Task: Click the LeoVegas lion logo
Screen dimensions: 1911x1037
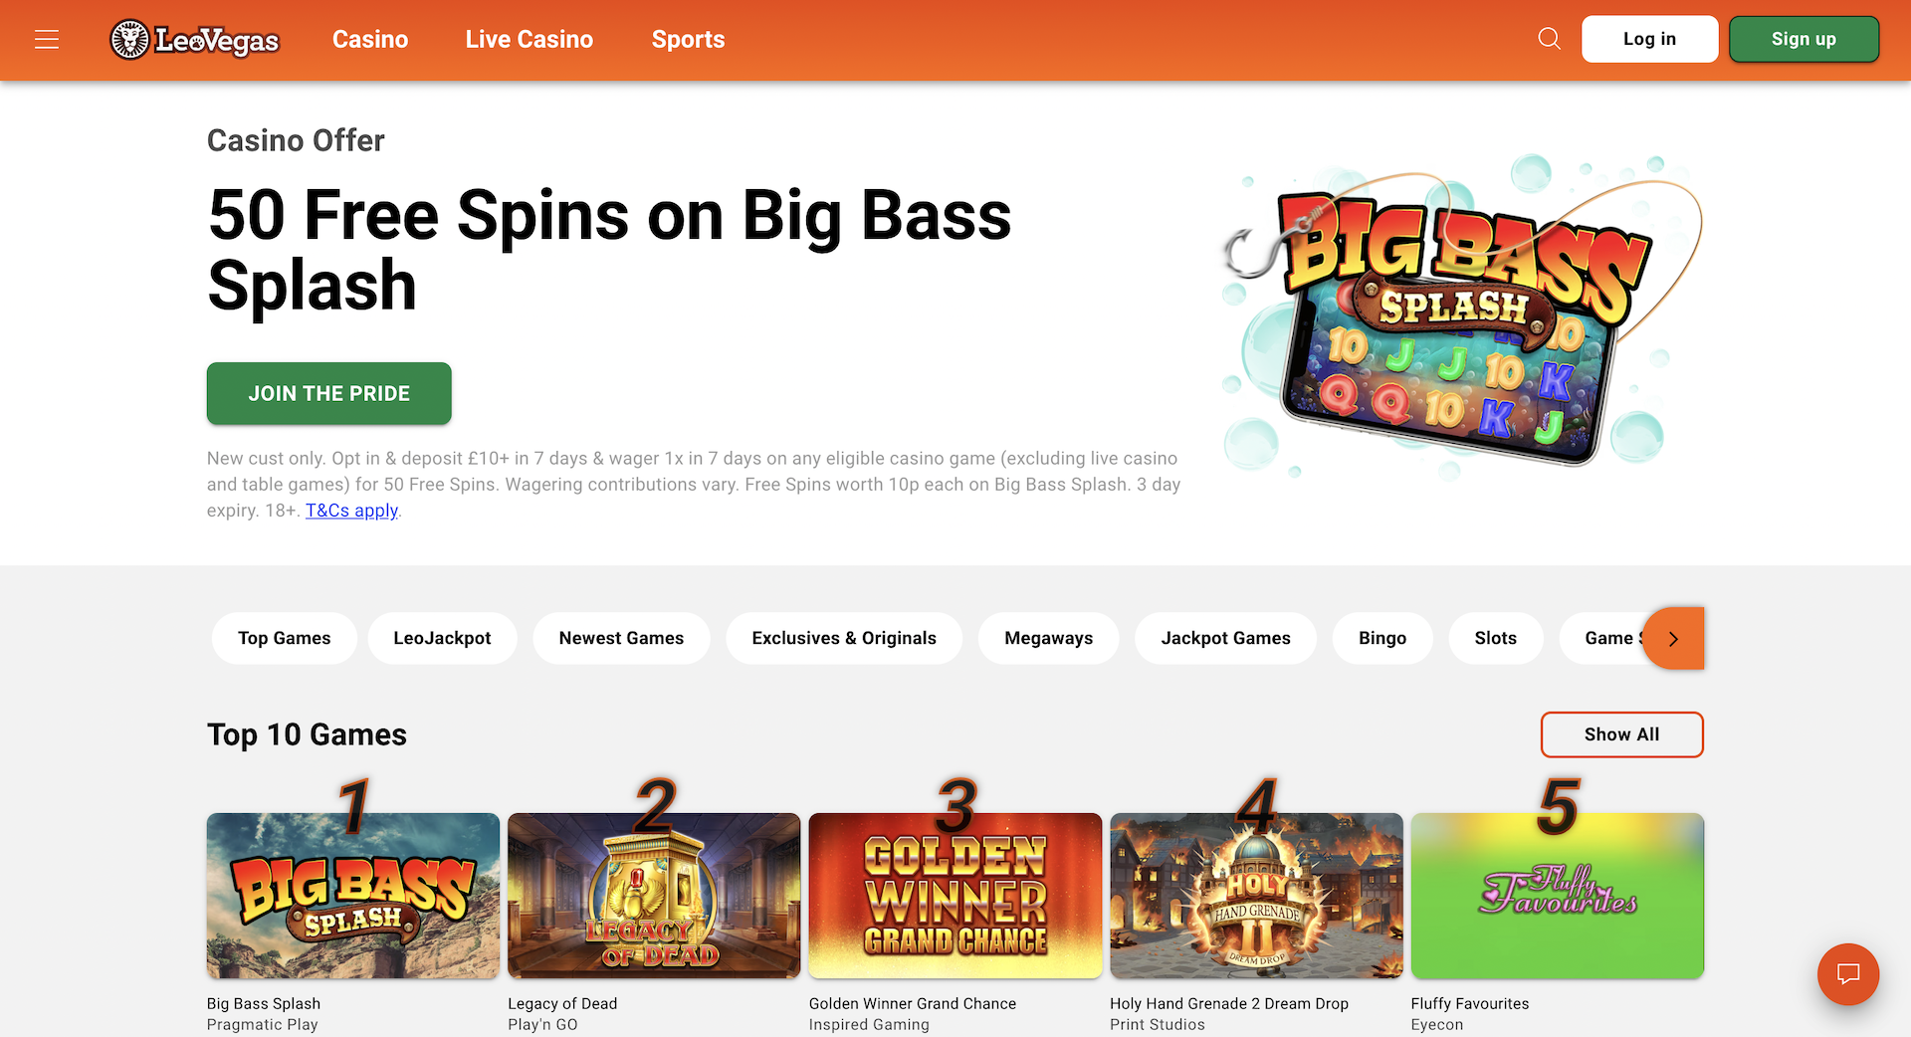Action: point(194,40)
